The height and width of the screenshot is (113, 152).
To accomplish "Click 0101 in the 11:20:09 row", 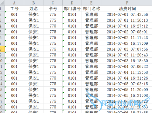I will click(72, 89).
